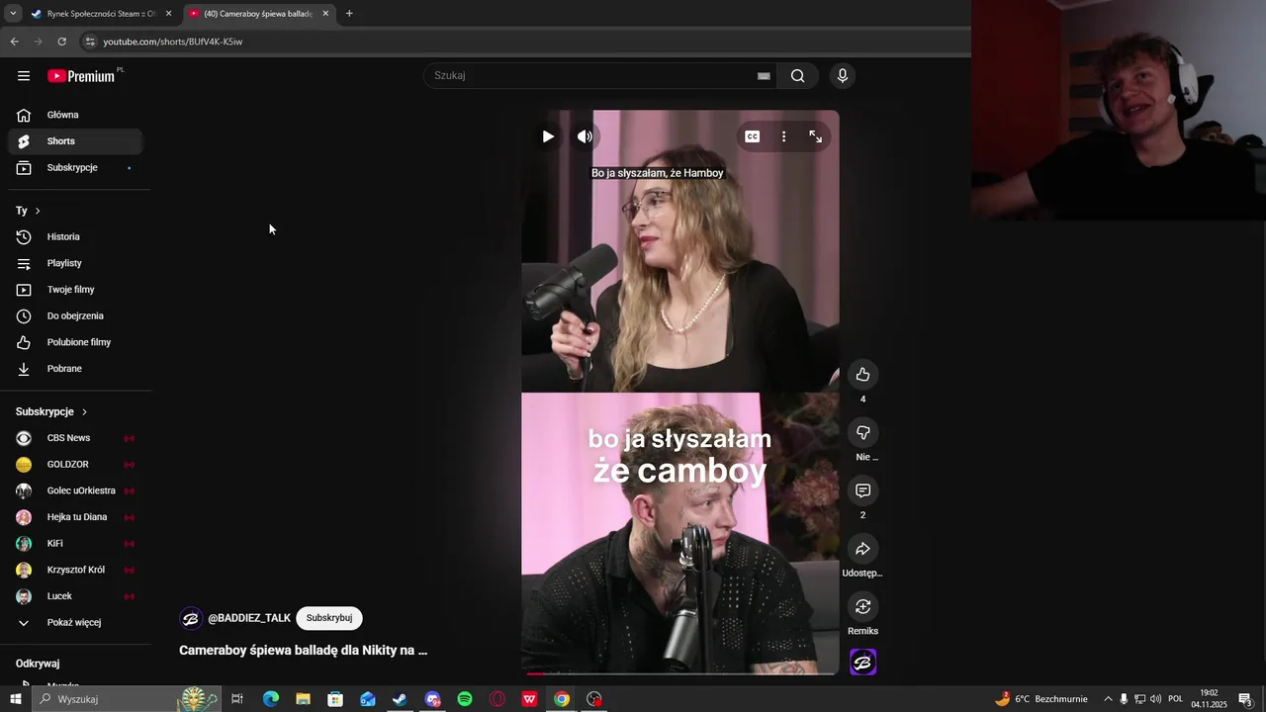Click the address bar URL
Viewport: 1266px width, 712px height.
coord(173,42)
